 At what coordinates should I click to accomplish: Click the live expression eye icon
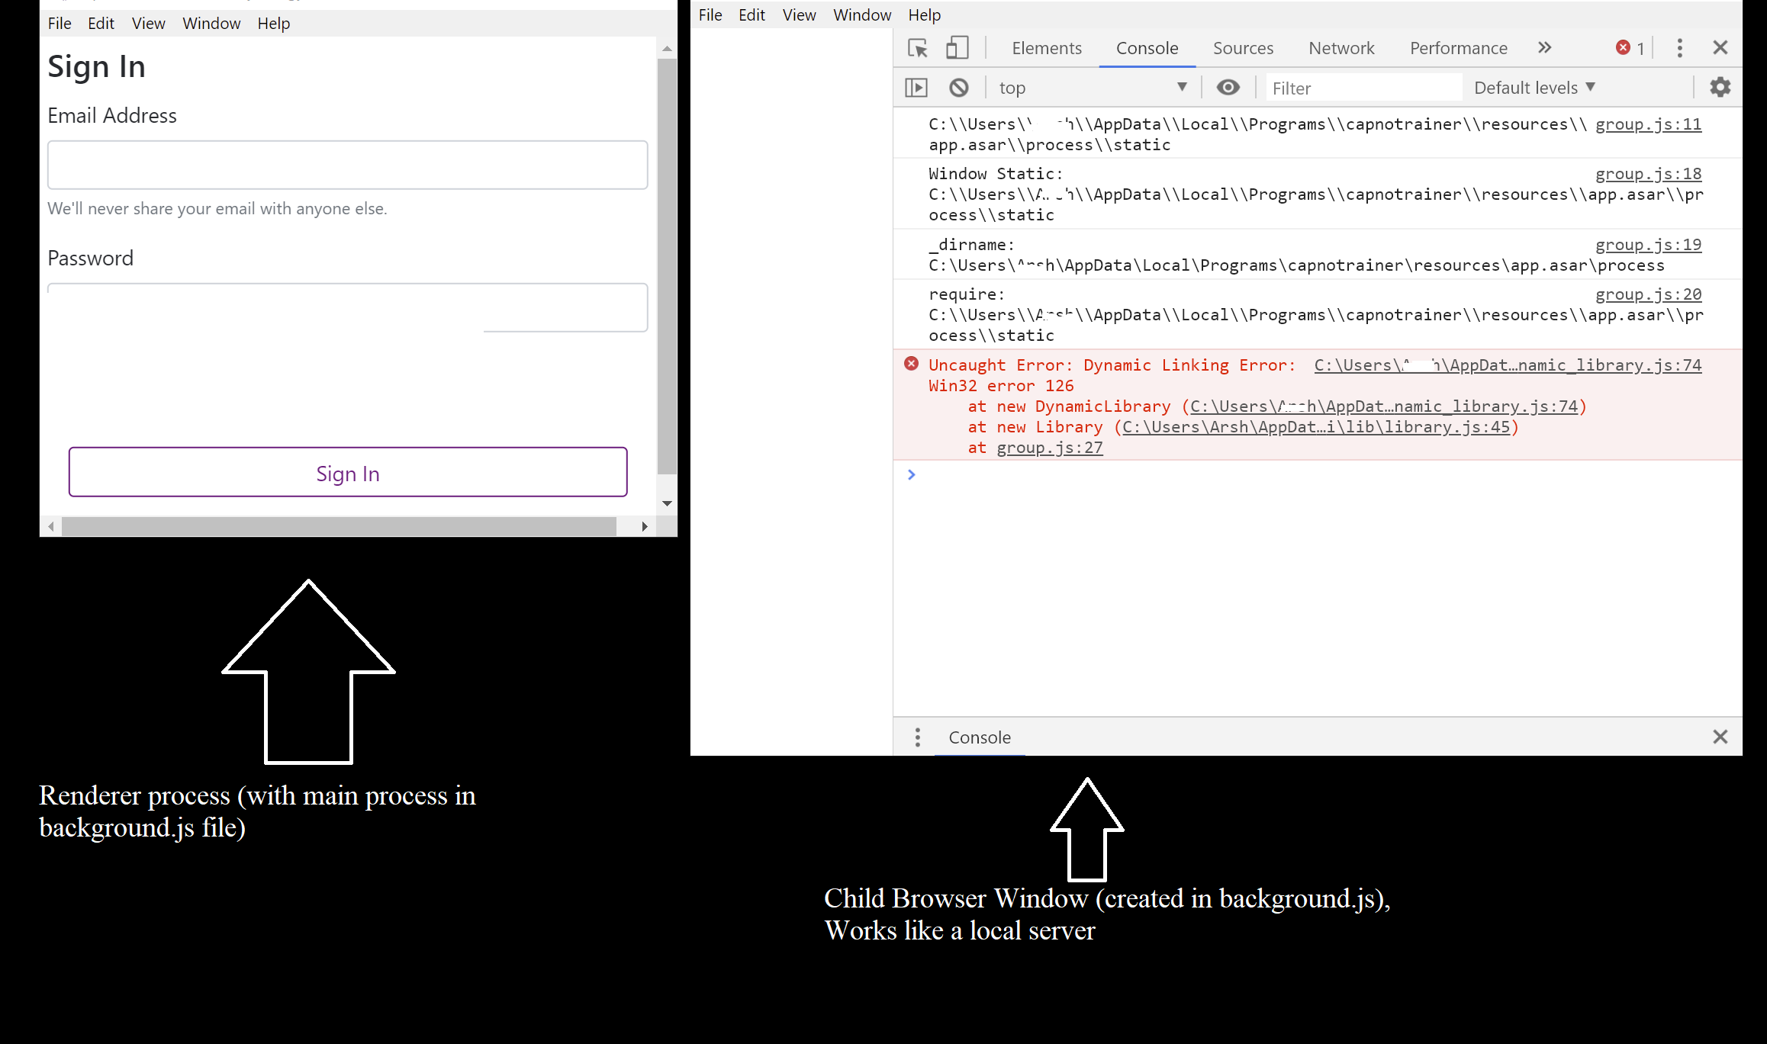tap(1228, 87)
